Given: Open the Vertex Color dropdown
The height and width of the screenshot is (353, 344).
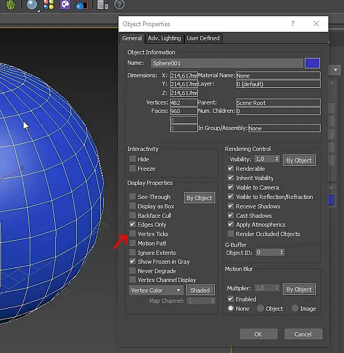Looking at the screenshot, I should click(156, 290).
